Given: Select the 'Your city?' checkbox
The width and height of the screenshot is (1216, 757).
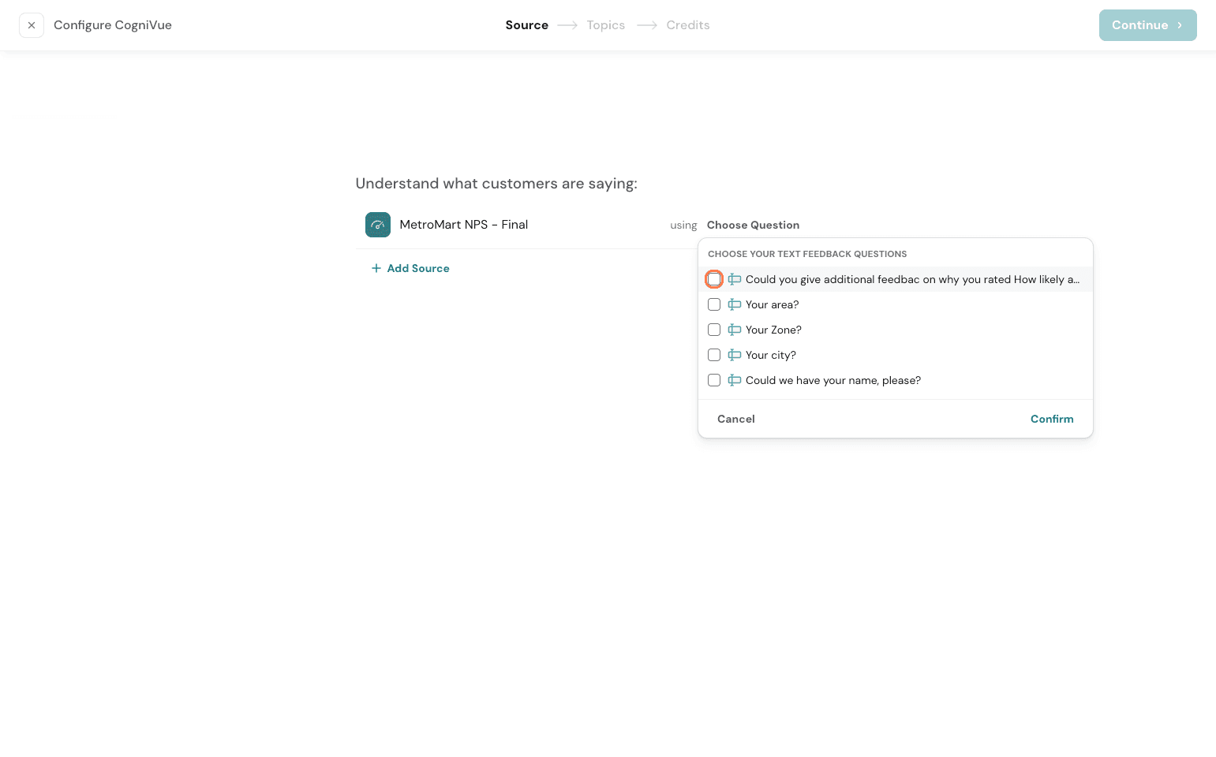Looking at the screenshot, I should (714, 355).
